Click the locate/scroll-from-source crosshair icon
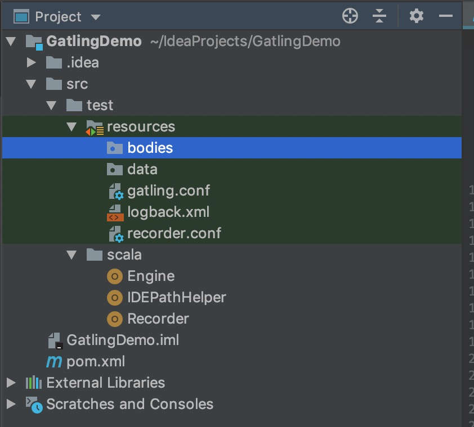474x427 pixels. (x=350, y=16)
